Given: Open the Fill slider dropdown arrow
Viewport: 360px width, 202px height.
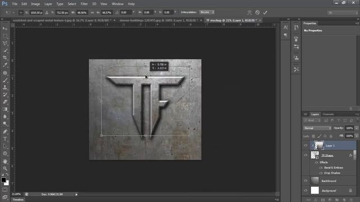Looking at the screenshot, I should [357, 136].
